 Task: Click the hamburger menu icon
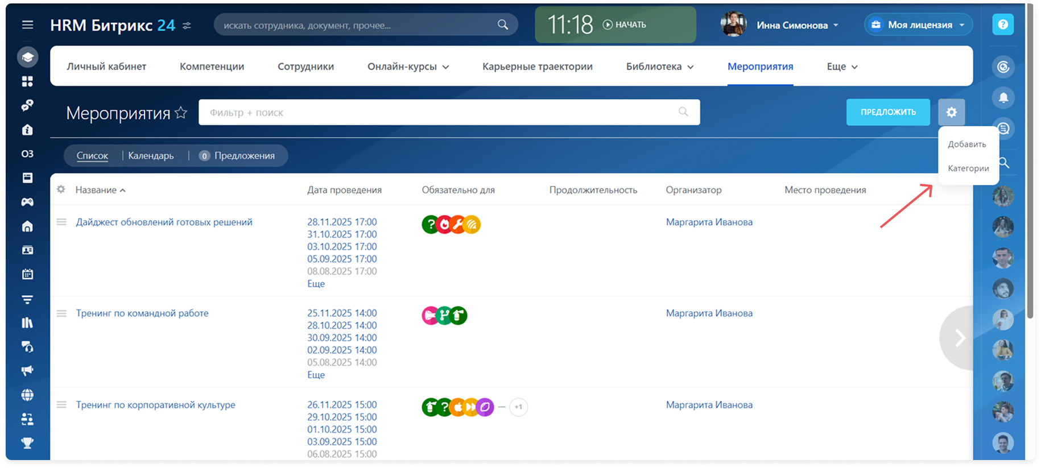pyautogui.click(x=27, y=25)
